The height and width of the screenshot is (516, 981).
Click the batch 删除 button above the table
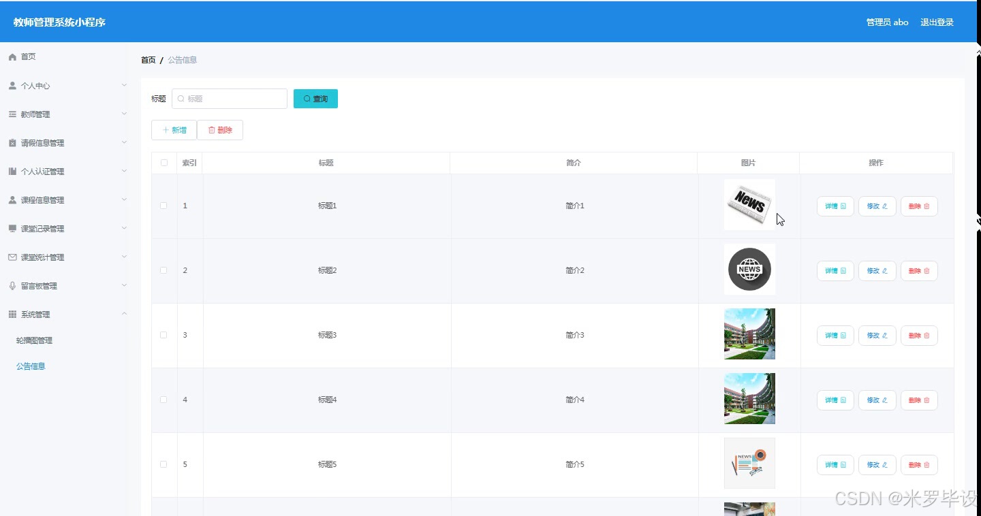click(220, 130)
